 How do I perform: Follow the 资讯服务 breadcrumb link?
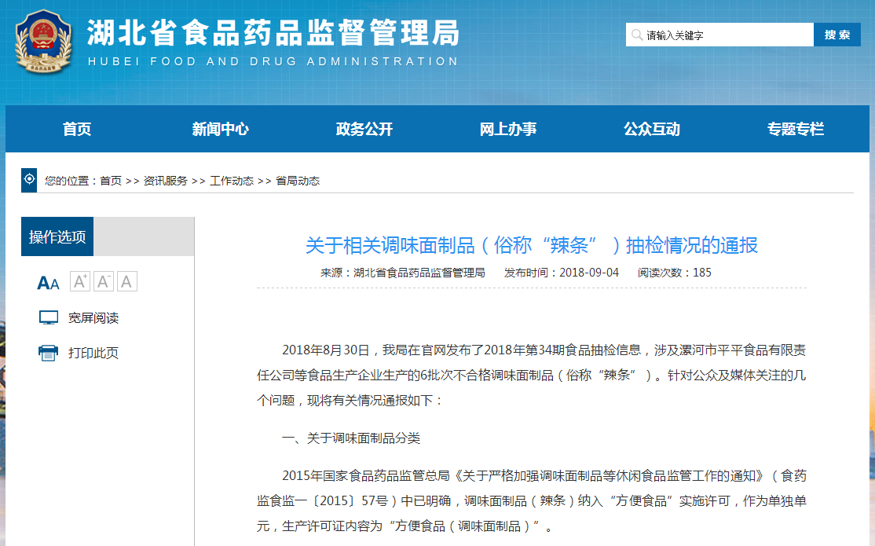coord(165,181)
